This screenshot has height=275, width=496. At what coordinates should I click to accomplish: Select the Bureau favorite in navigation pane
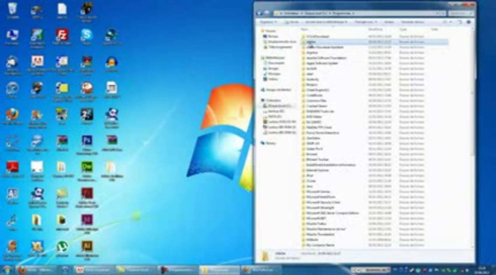click(270, 36)
